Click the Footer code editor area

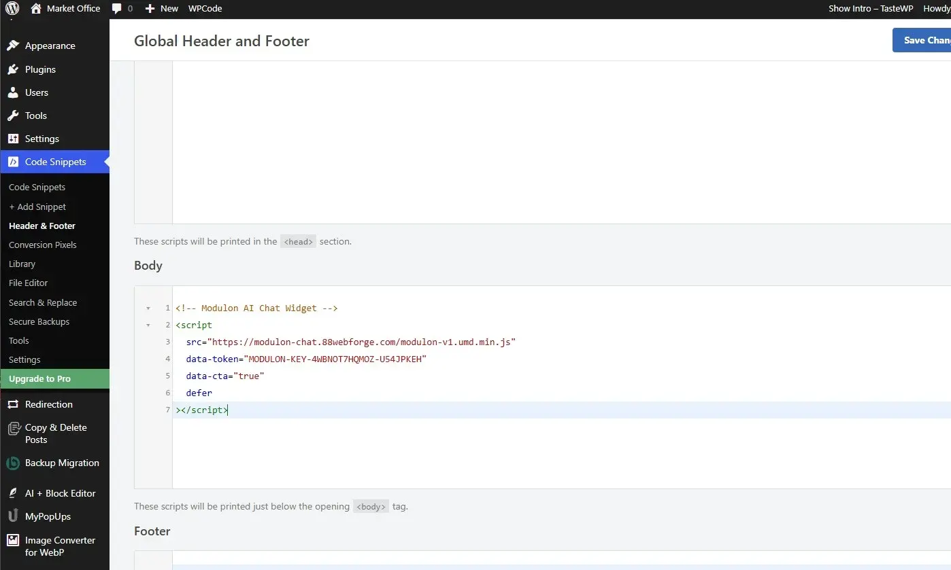point(561,561)
